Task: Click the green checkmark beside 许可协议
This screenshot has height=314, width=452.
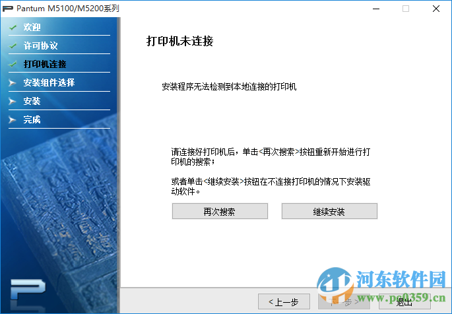Action: click(13, 46)
